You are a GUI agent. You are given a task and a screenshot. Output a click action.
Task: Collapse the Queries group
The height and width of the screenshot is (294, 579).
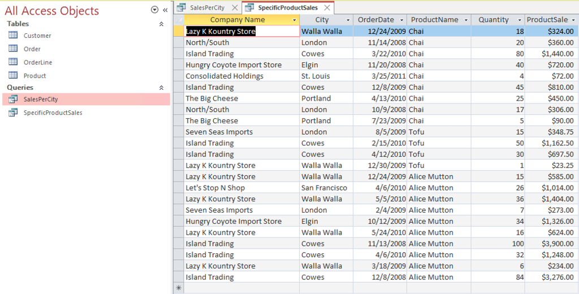click(161, 88)
